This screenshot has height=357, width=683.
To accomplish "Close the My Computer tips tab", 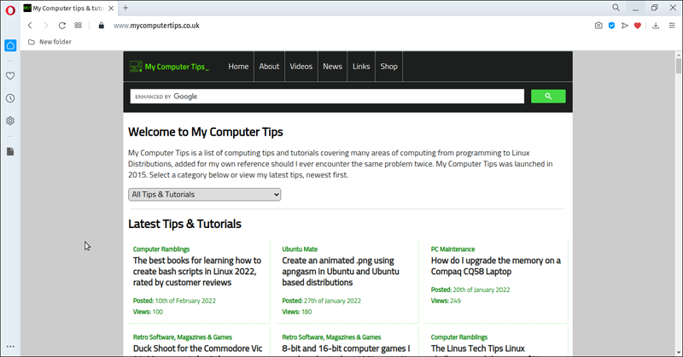I will click(111, 8).
